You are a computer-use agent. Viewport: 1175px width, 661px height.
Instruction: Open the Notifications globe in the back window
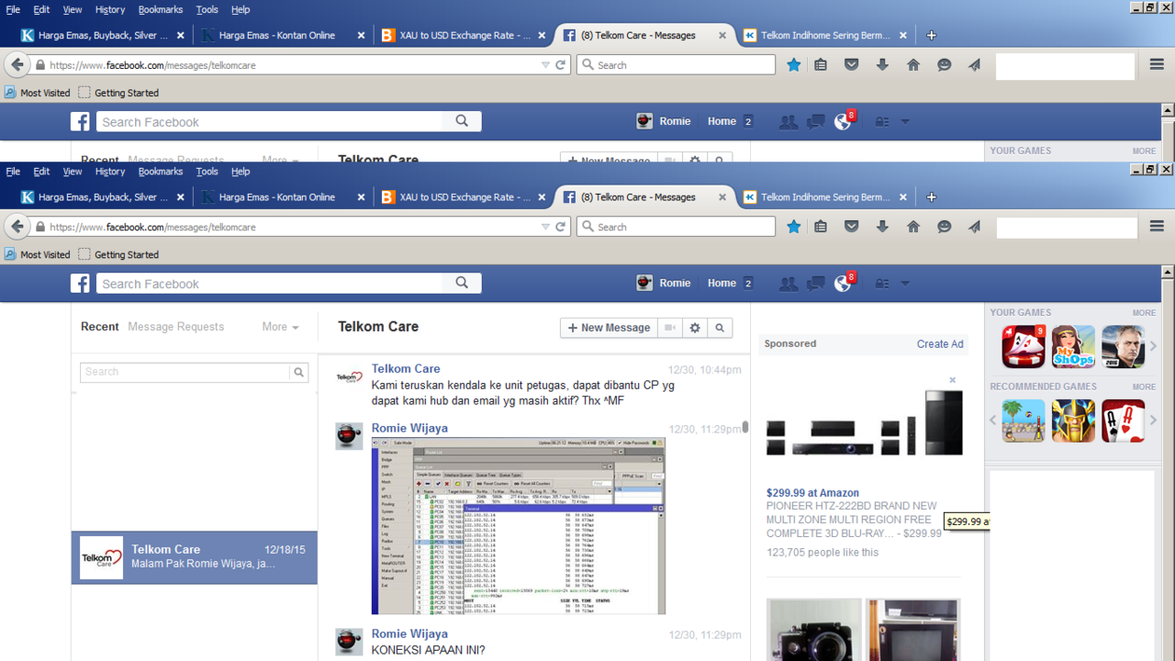[x=843, y=122]
